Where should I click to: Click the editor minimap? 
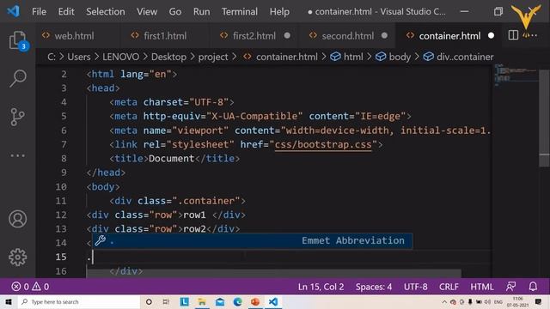pyautogui.click(x=515, y=76)
